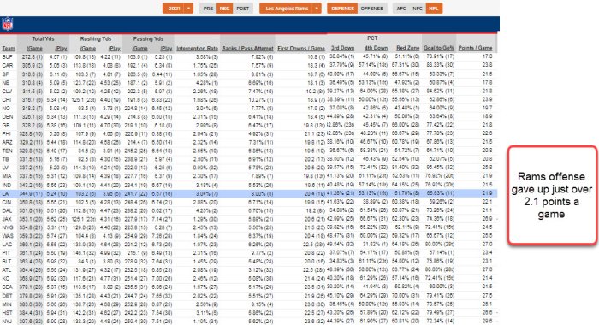Filter by AFC conference
Screen dimensions: 599x325
401,9
